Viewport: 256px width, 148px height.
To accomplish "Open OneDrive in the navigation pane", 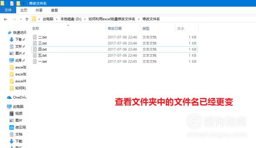I will 19,97.
